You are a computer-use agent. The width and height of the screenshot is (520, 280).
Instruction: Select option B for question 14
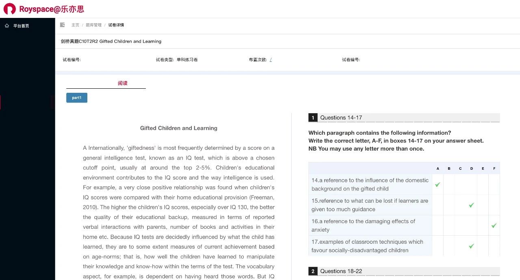tap(449, 184)
